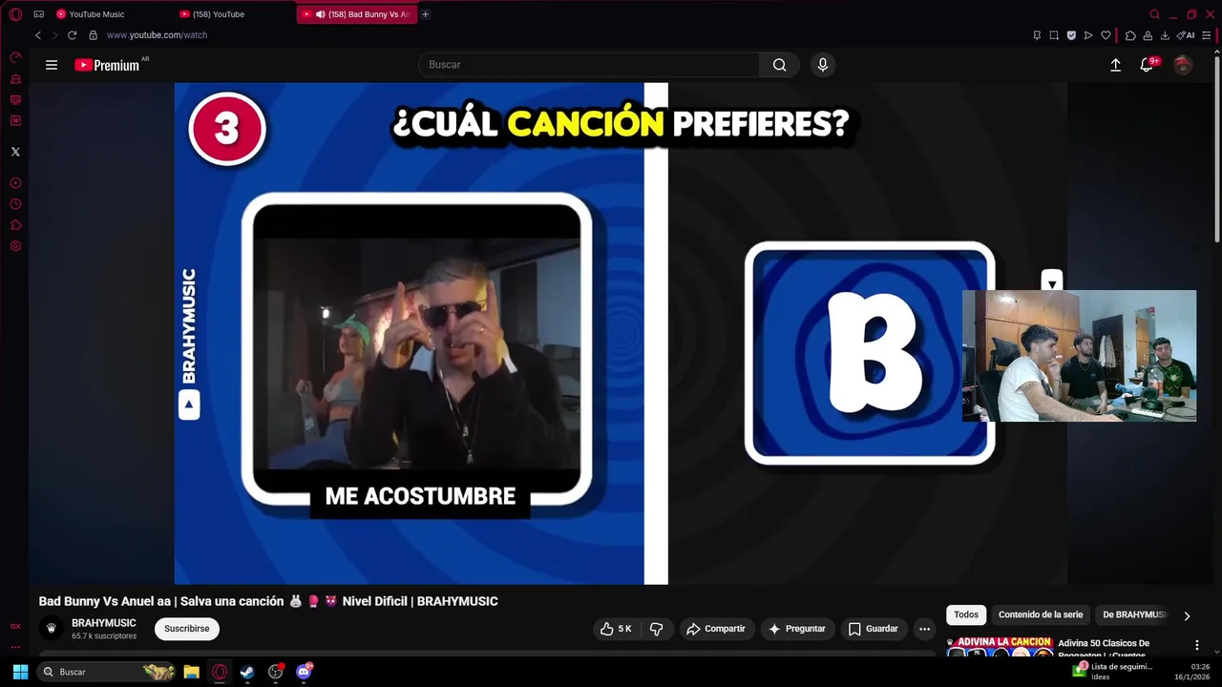Show more filter chips with arrow
Viewport: 1222px width, 687px height.
(1187, 616)
